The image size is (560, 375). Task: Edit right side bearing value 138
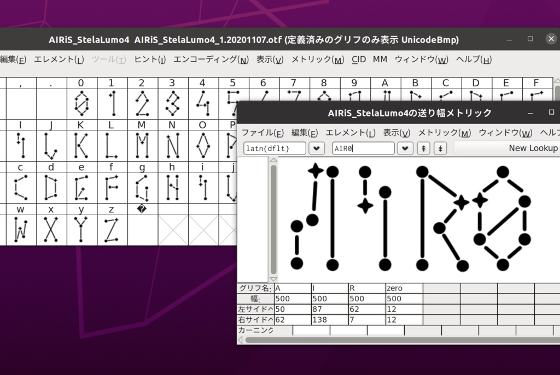tap(330, 320)
